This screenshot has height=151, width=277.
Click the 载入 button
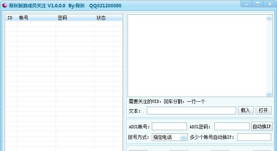pyautogui.click(x=246, y=110)
